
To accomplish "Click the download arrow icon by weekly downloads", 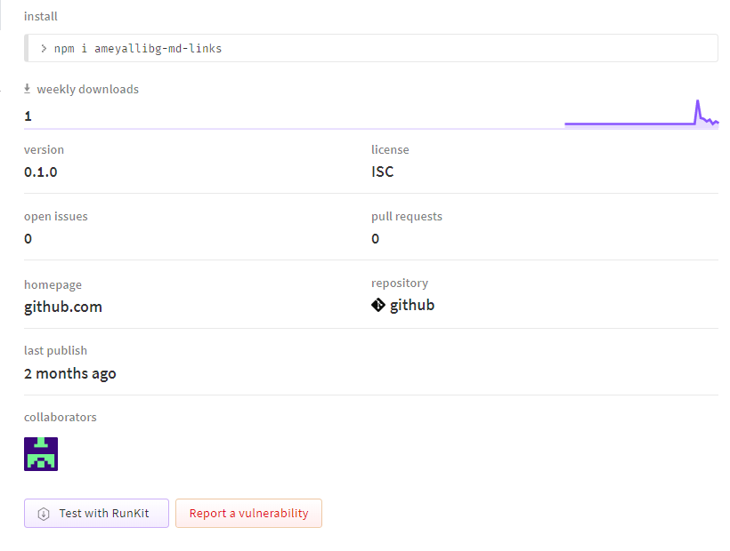I will 28,89.
